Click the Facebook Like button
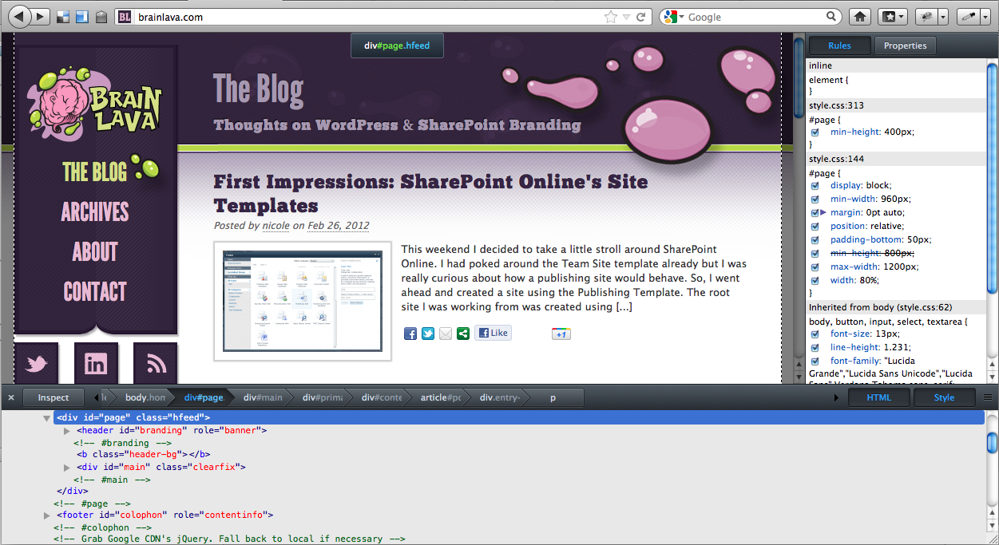The width and height of the screenshot is (999, 545). click(493, 333)
